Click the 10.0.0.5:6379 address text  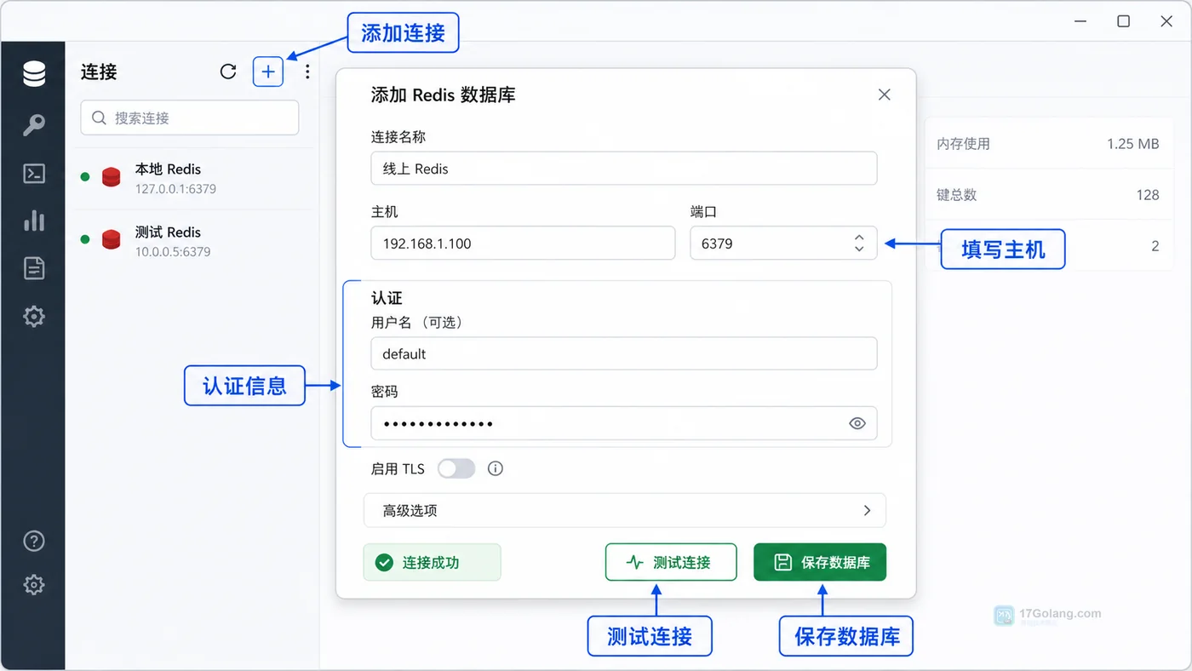pyautogui.click(x=173, y=252)
